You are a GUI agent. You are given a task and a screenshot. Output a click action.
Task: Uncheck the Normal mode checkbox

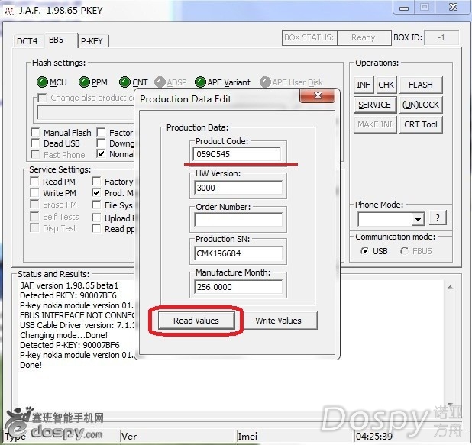pos(101,154)
